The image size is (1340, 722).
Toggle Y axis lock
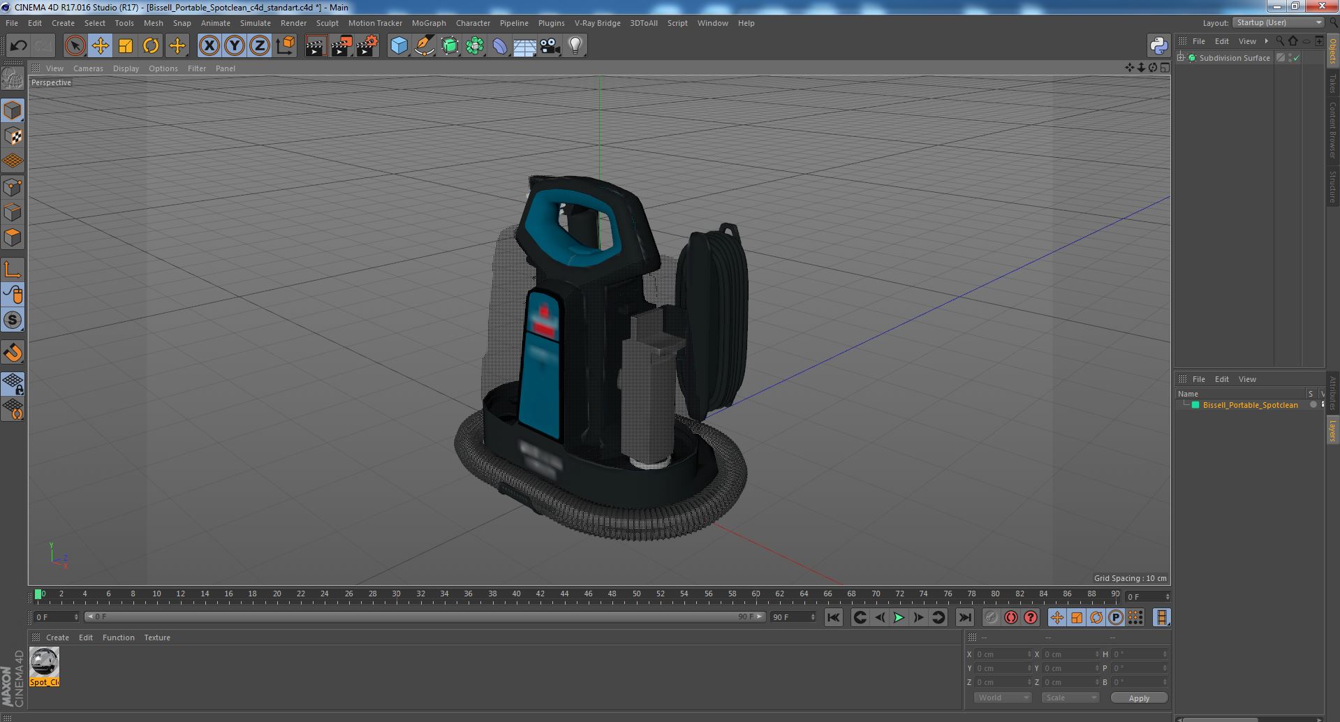click(235, 46)
